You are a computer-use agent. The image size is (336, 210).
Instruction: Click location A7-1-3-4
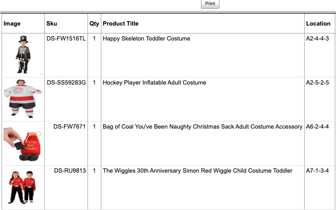click(317, 171)
